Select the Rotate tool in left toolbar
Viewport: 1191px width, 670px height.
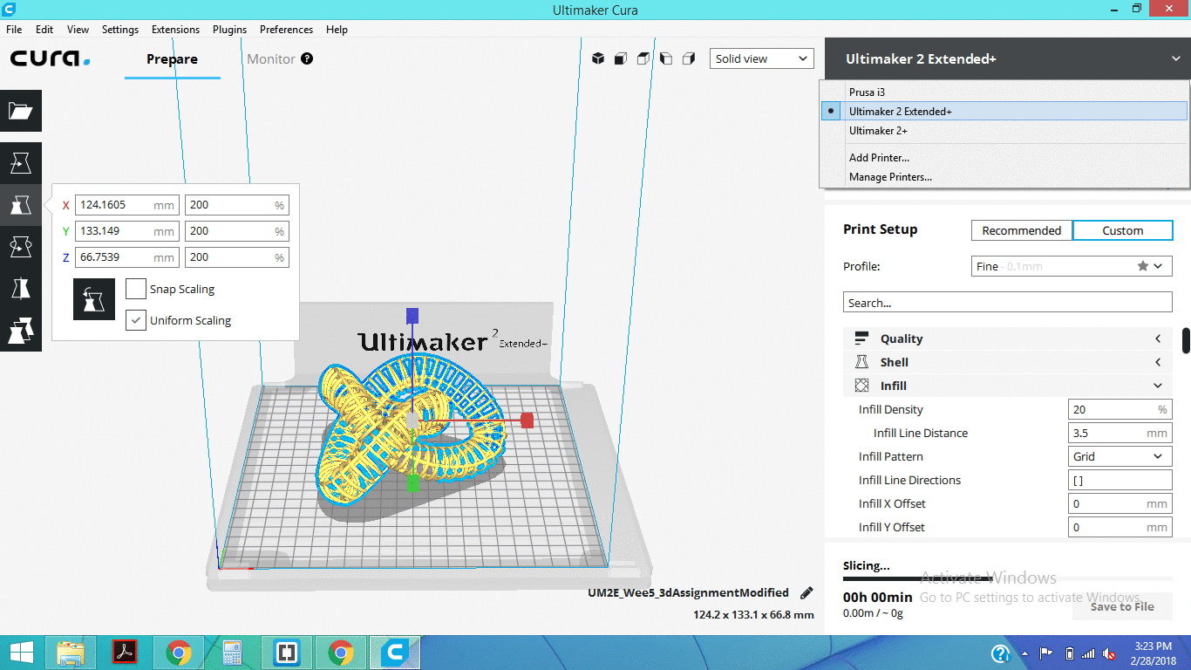[21, 247]
